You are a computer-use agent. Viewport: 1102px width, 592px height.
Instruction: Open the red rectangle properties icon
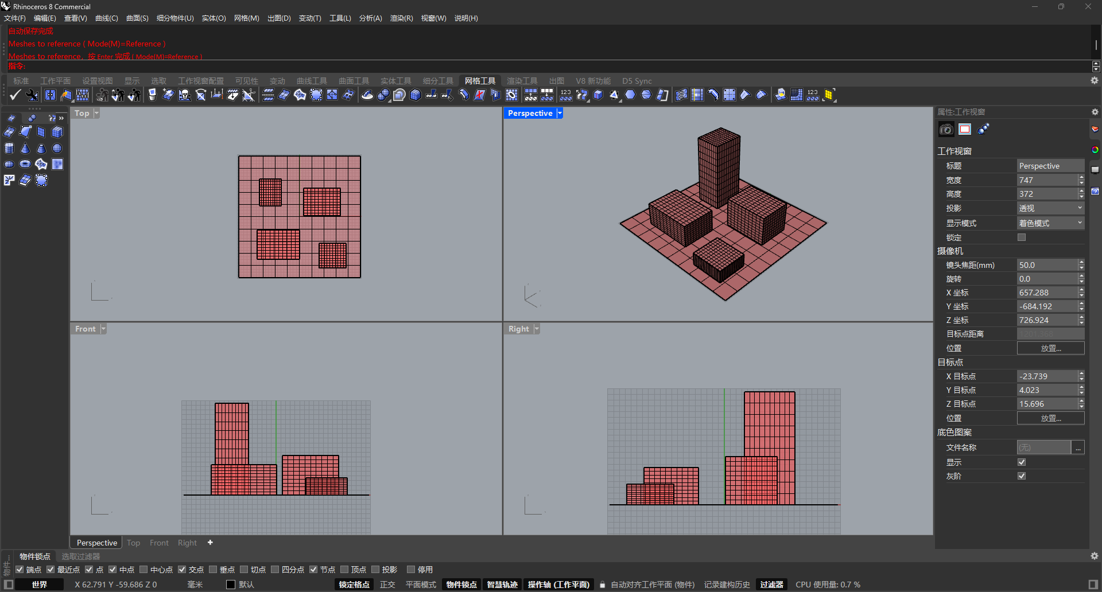[965, 130]
